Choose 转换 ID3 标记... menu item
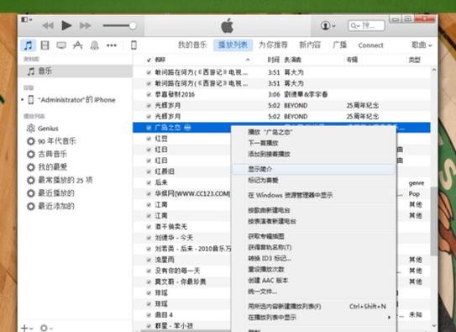 coord(313,258)
